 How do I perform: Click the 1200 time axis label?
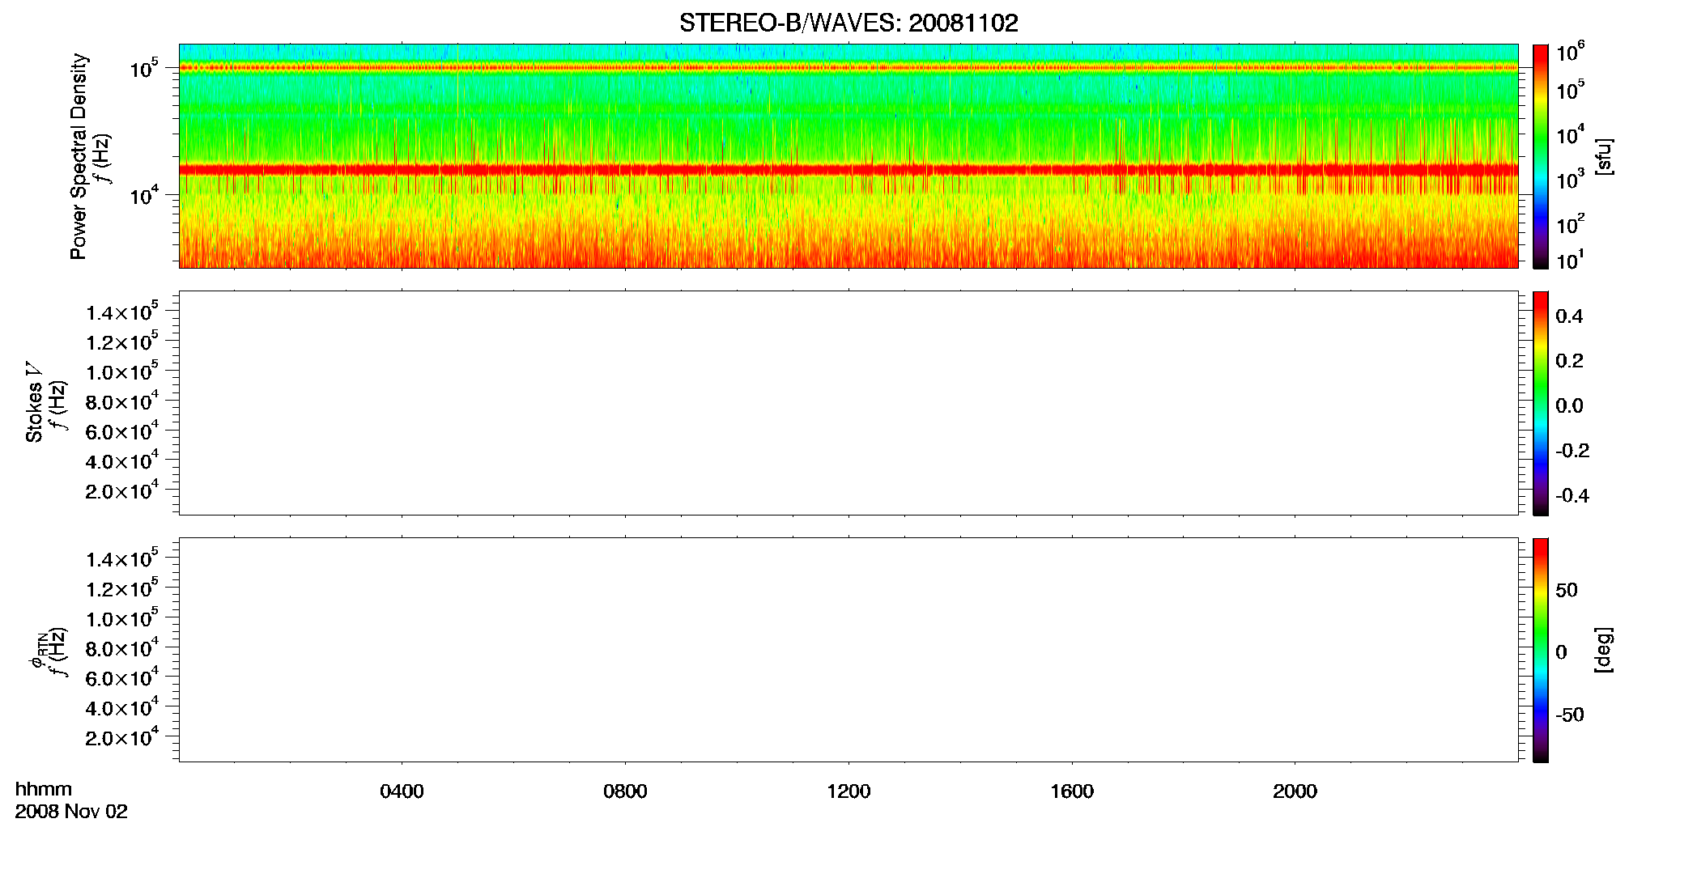[x=848, y=791]
